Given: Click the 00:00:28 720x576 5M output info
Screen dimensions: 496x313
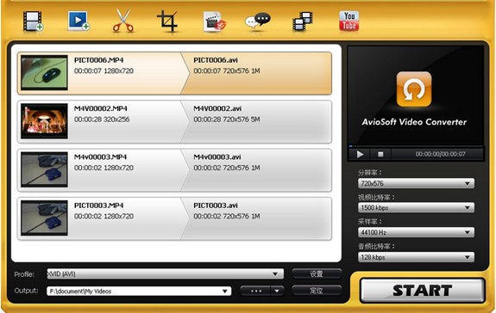Looking at the screenshot, I should (227, 120).
